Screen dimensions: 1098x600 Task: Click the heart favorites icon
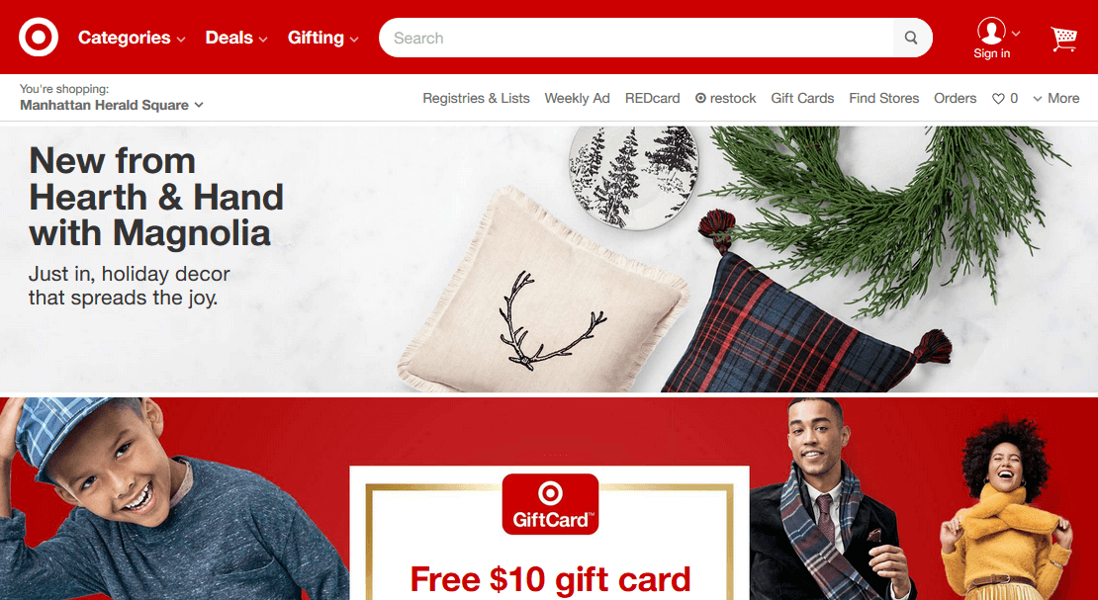[x=998, y=99]
